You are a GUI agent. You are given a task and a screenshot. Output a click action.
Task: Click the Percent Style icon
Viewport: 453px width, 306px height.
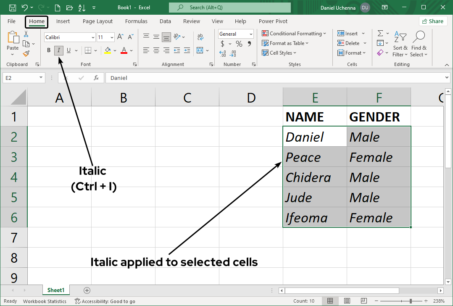[x=239, y=44]
